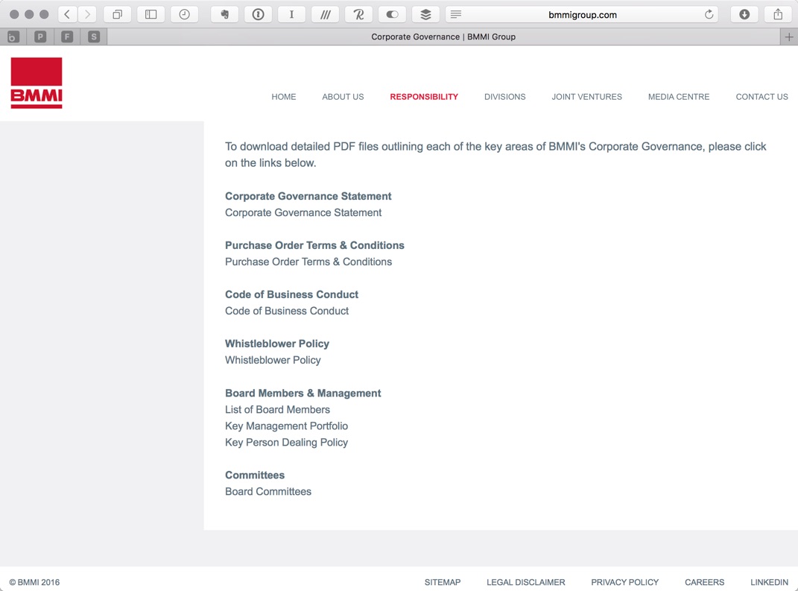Open the LINKEDIN footer link
Screen dimensions: 798x591
click(x=769, y=582)
